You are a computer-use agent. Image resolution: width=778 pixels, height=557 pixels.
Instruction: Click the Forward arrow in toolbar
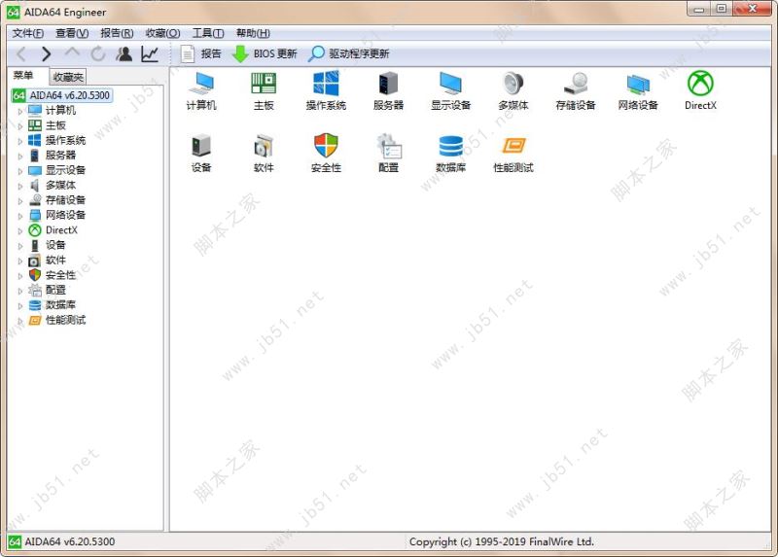coord(46,53)
